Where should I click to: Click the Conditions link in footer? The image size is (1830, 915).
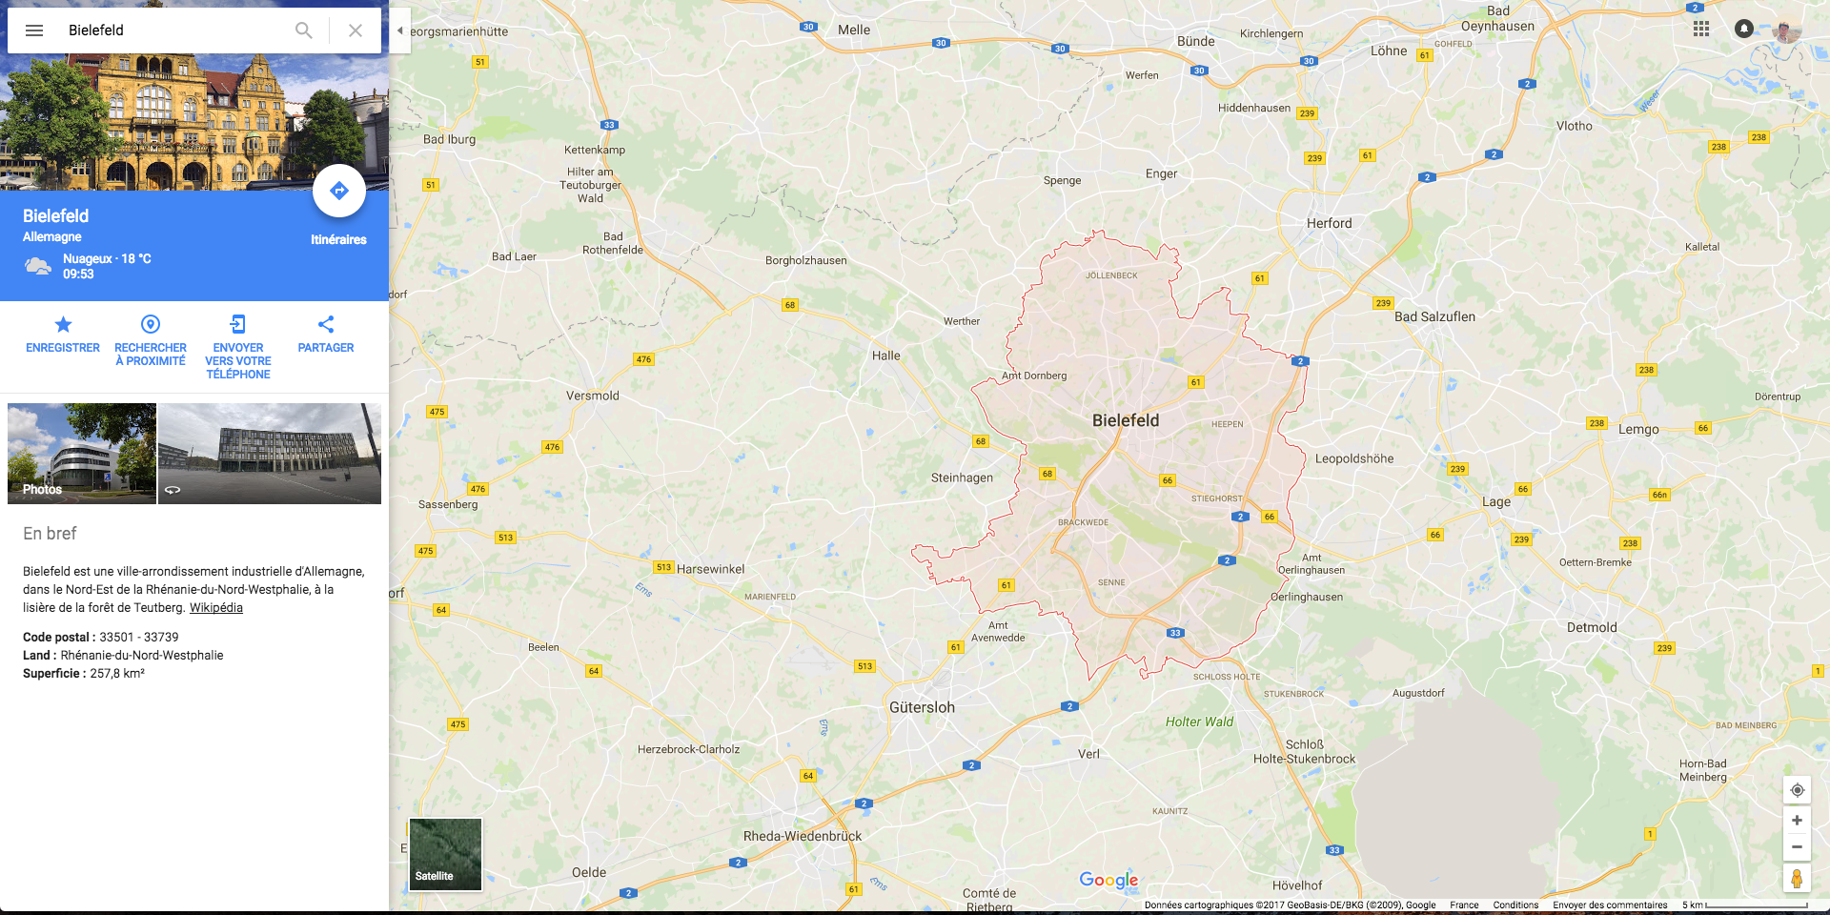pos(1515,905)
